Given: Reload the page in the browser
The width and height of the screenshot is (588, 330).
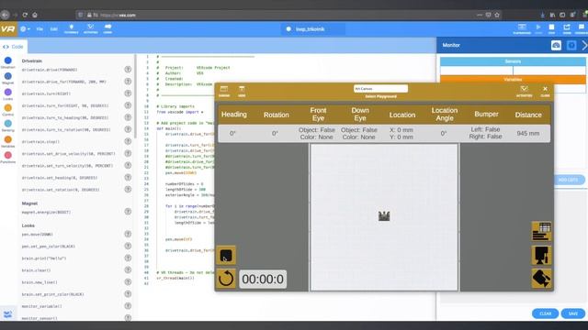Looking at the screenshot, I should [x=25, y=15].
